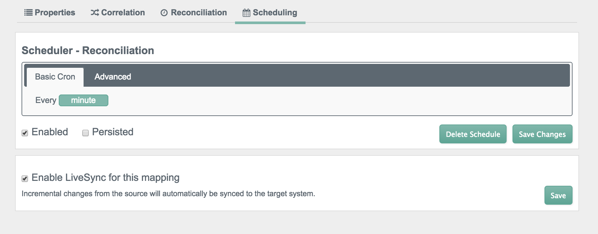This screenshot has height=234, width=598.
Task: Click the shuffle icon beside Correlation
Action: click(95, 13)
